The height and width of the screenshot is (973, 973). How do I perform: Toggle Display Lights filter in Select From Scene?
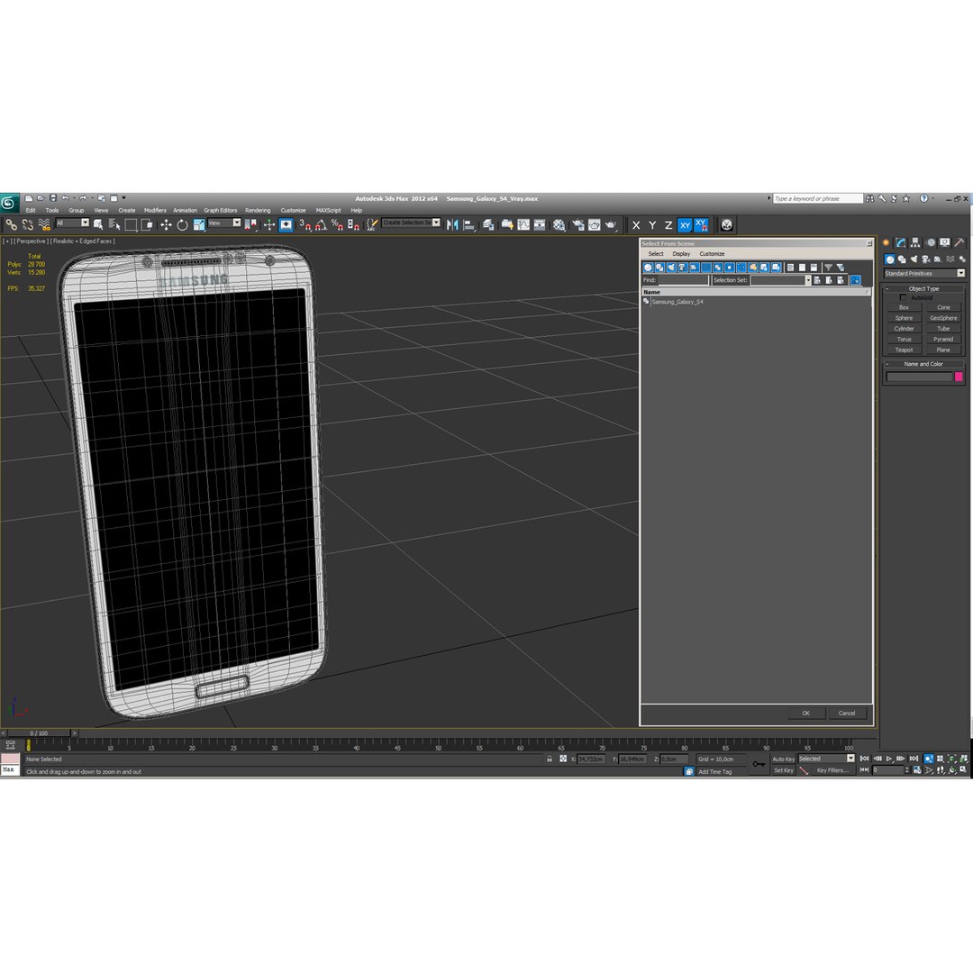click(671, 268)
